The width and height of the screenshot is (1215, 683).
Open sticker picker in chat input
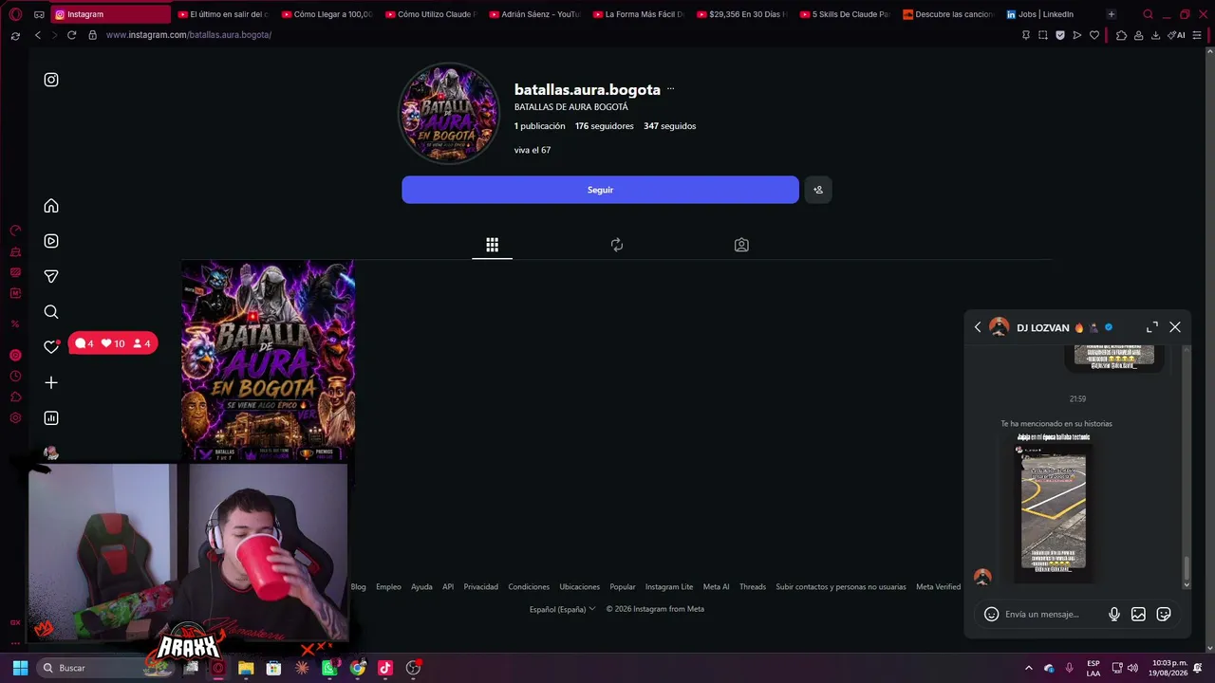coord(1164,615)
